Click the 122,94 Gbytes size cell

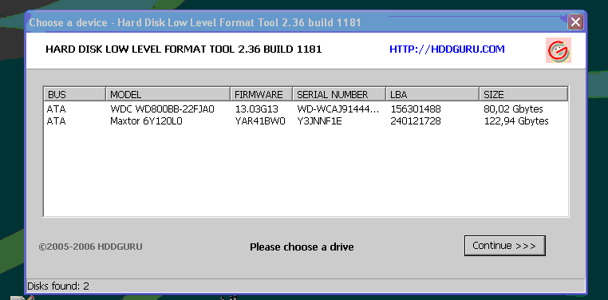pyautogui.click(x=516, y=121)
